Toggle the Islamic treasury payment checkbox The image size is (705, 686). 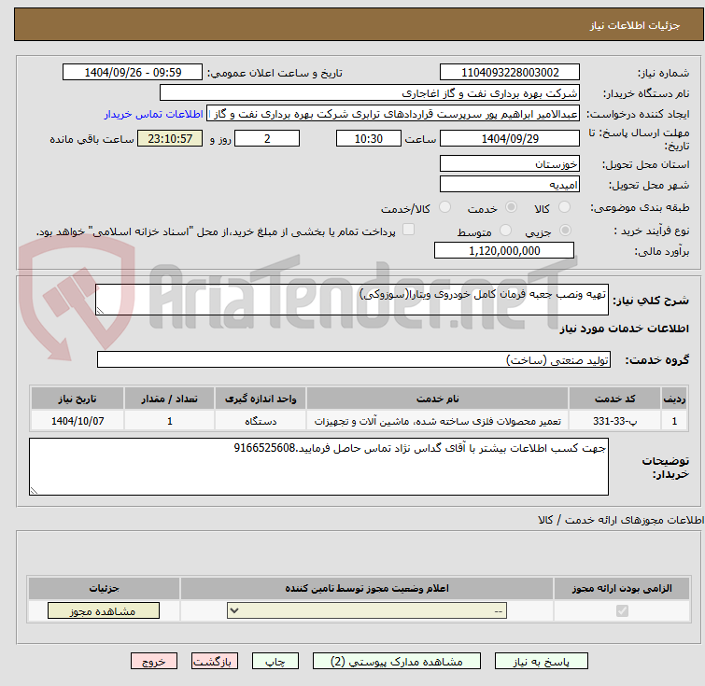click(408, 230)
